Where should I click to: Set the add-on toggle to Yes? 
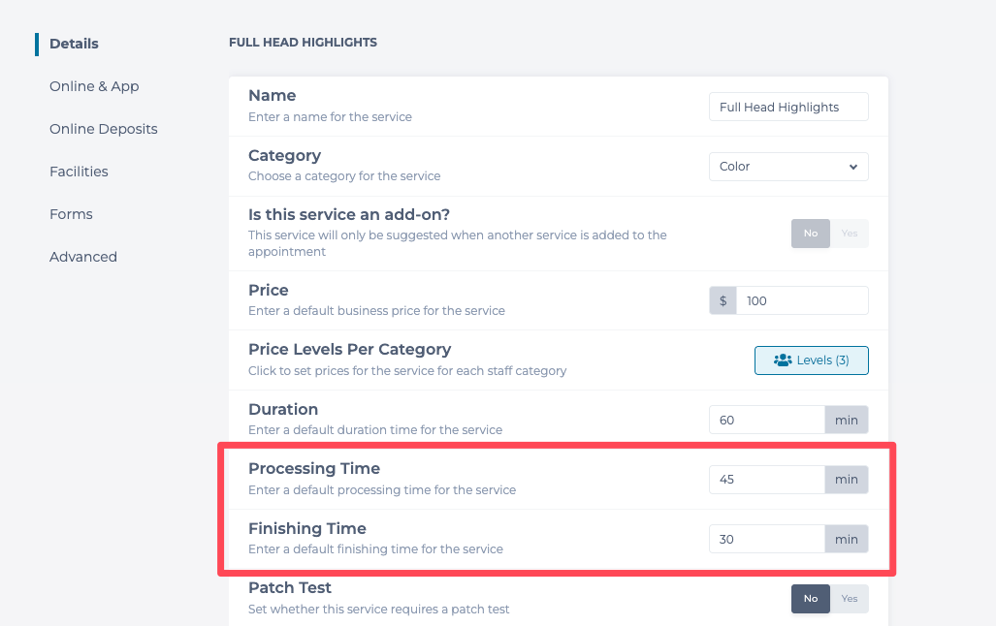point(850,234)
